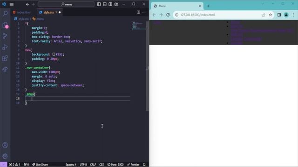This screenshot has height=167, width=298.
Task: Click line number 18 in the gutter
Action: tap(18, 98)
